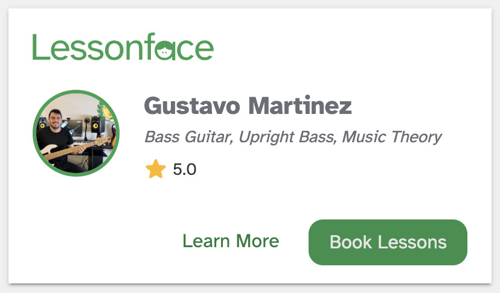The height and width of the screenshot is (293, 500).
Task: Open the Learn More link
Action: coord(231,242)
